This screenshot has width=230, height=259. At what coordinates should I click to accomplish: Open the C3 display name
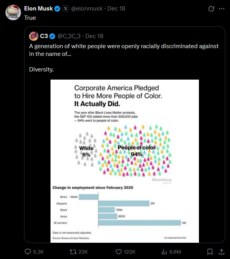point(44,36)
